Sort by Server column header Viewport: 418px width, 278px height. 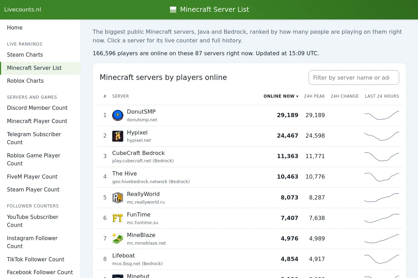coord(121,96)
